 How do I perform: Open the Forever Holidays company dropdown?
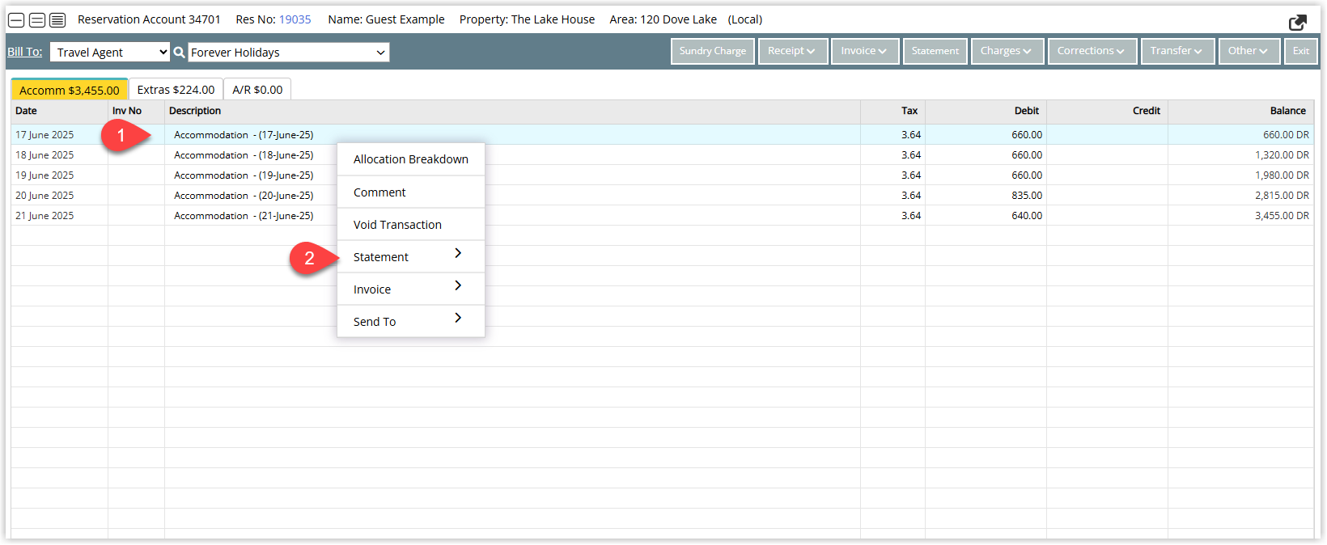pos(289,53)
